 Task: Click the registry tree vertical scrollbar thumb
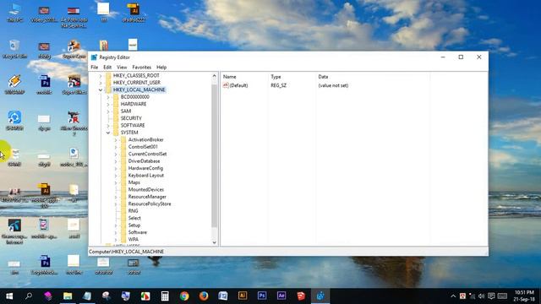pos(214,155)
